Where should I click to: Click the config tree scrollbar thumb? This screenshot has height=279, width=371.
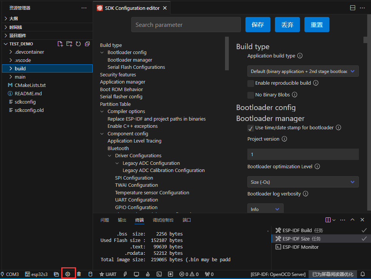pos(227,53)
